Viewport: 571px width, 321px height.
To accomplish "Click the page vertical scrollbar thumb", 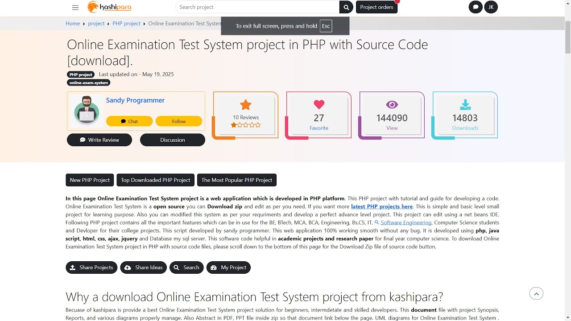I will pyautogui.click(x=567, y=37).
